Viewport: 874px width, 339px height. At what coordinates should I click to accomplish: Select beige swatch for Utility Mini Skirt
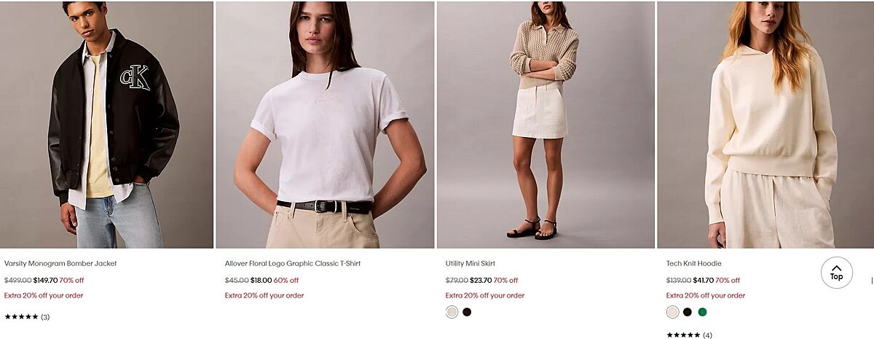452,312
